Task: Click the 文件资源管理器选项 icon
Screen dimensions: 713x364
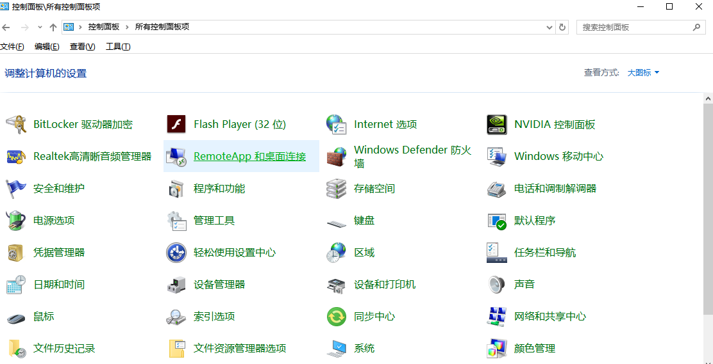Action: click(176, 349)
